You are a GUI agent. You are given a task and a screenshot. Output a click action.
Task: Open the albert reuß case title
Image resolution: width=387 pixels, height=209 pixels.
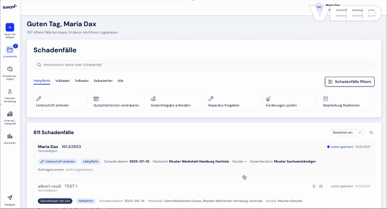[49, 186]
